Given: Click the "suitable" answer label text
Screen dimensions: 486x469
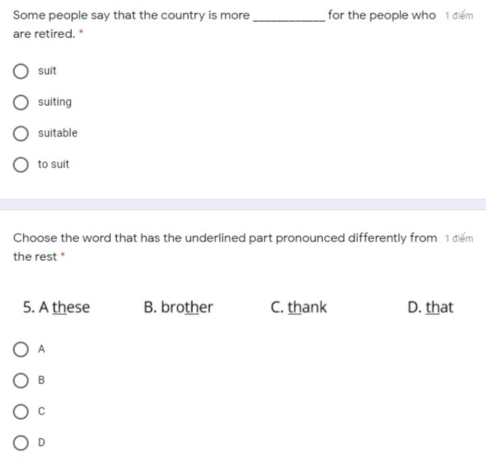Looking at the screenshot, I should (58, 133).
